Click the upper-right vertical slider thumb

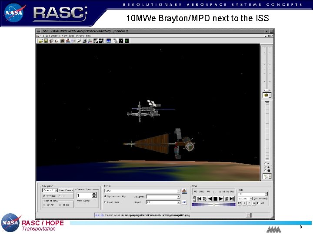267,90
